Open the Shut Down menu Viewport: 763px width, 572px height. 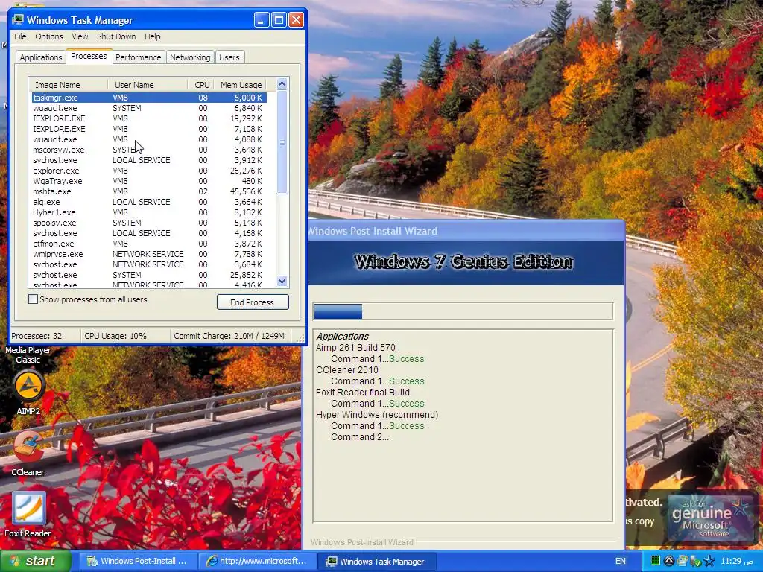[115, 36]
